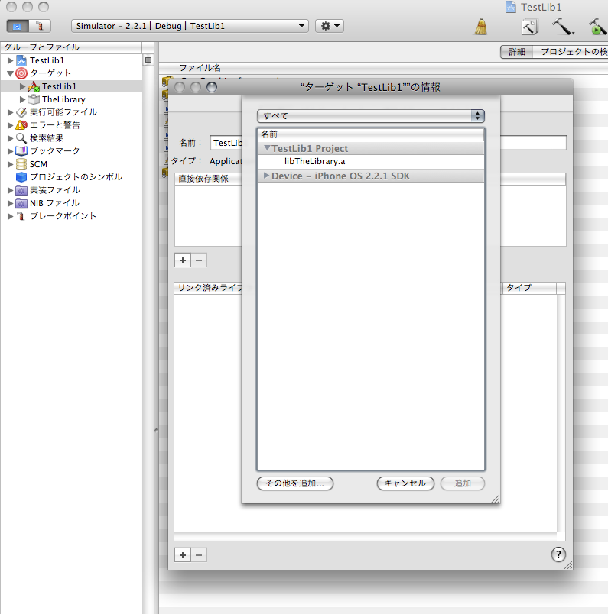Click the グループとファイル header

pos(71,47)
